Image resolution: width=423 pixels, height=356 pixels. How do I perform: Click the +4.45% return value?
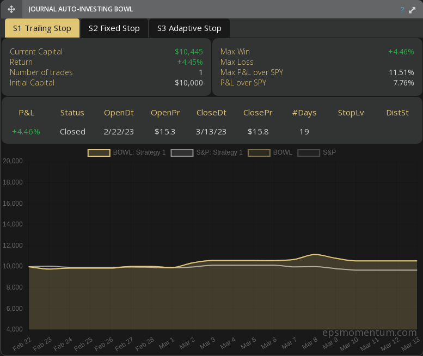point(189,62)
